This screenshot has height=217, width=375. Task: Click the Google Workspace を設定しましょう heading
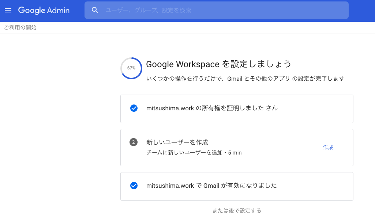coord(218,64)
